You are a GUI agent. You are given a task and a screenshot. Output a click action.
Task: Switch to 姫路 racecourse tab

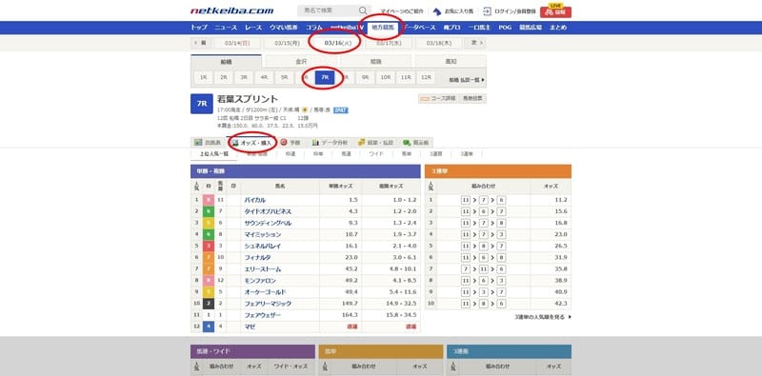[376, 62]
